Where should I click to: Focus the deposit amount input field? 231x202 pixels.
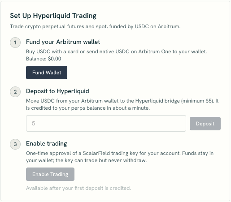tap(106, 124)
